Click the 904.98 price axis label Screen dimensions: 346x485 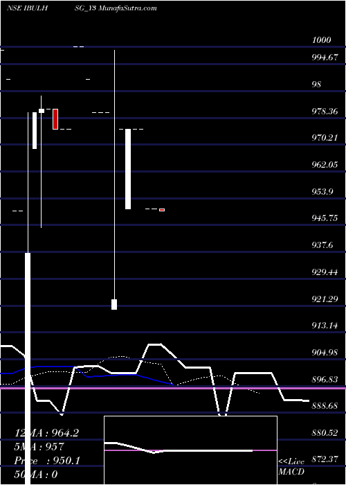[x=325, y=352]
